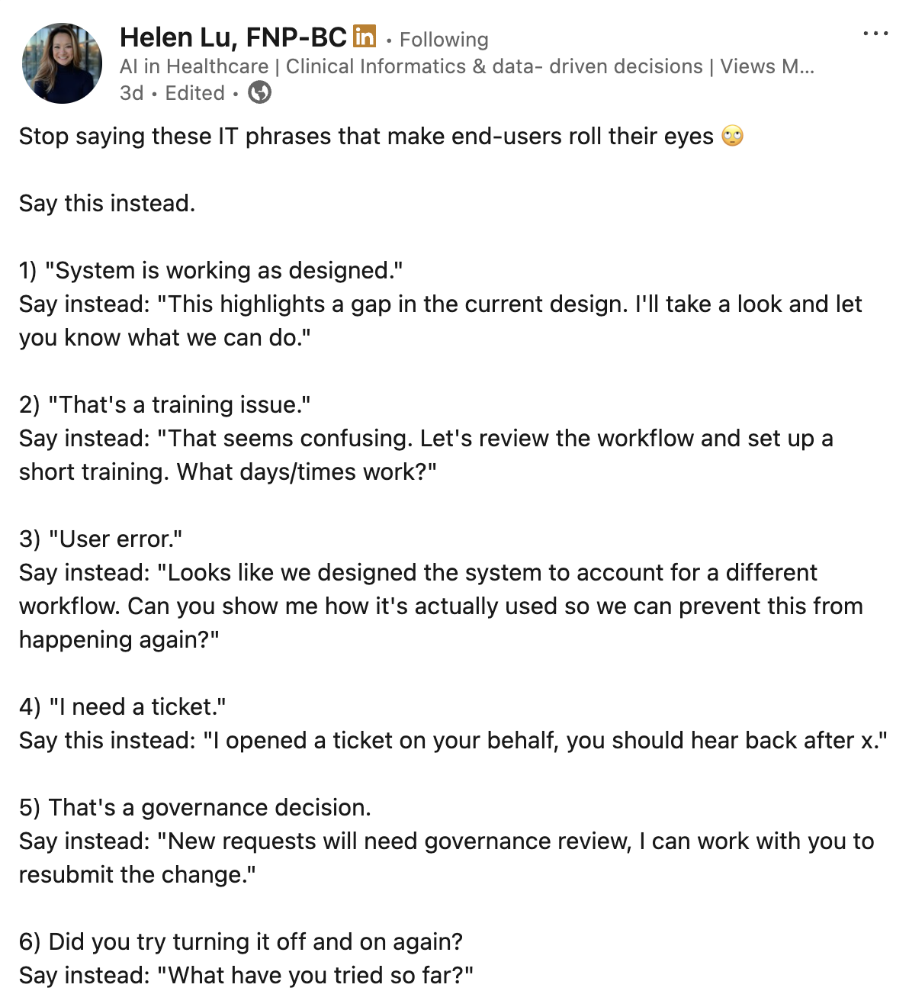Click the 3d post timestamp
This screenshot has width=909, height=1007.
click(131, 93)
